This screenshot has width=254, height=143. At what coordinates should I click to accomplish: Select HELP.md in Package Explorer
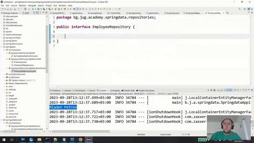pos(12,108)
